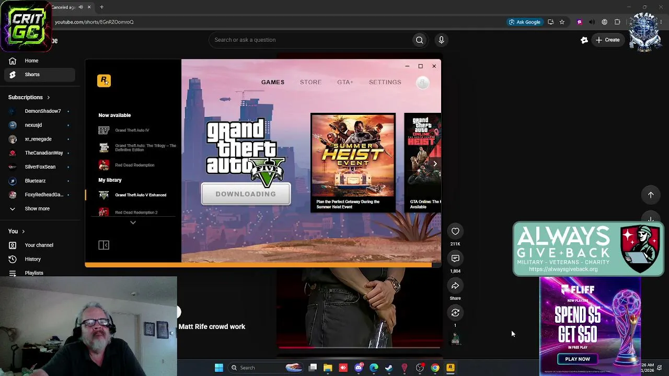The image size is (669, 376).
Task: Click the Rockstar Games logo in the launcher
Action: pyautogui.click(x=104, y=80)
